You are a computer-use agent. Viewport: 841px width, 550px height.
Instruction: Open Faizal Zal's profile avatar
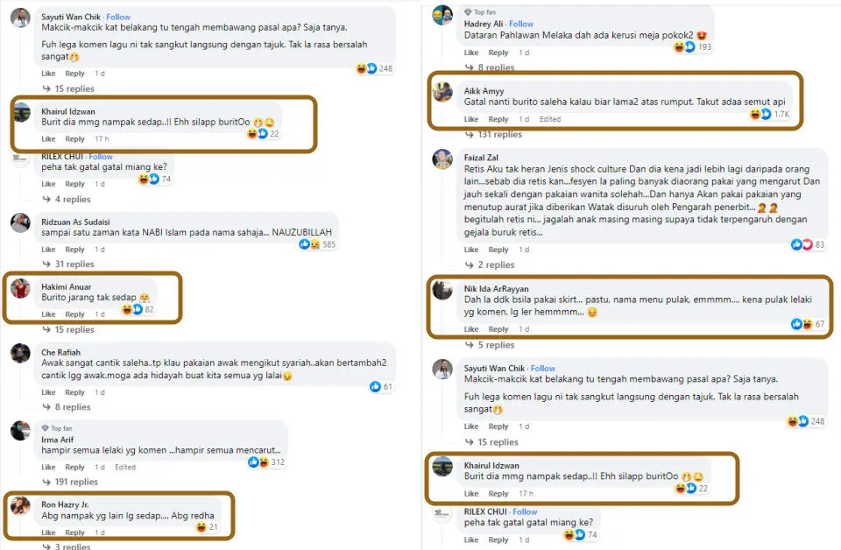[x=442, y=159]
